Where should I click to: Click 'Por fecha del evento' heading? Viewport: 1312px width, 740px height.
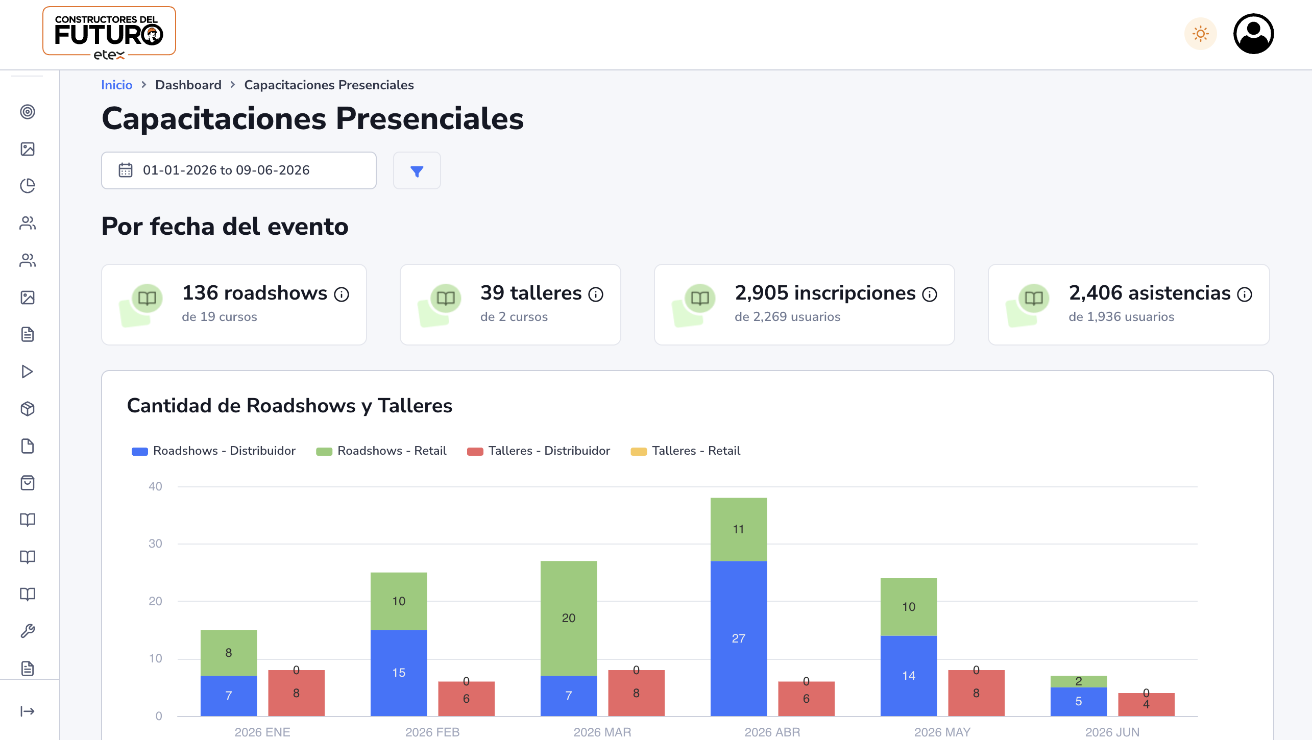[225, 226]
